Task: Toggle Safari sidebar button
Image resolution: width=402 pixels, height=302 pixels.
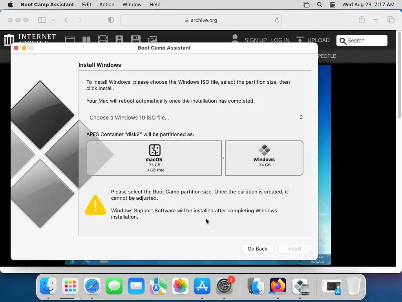Action: click(x=42, y=20)
